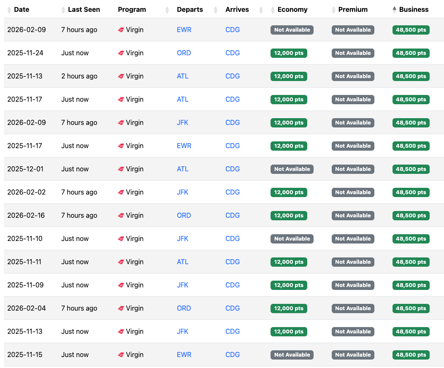Open ATL departure link for 2025-11-11
444x368 pixels.
tap(183, 262)
